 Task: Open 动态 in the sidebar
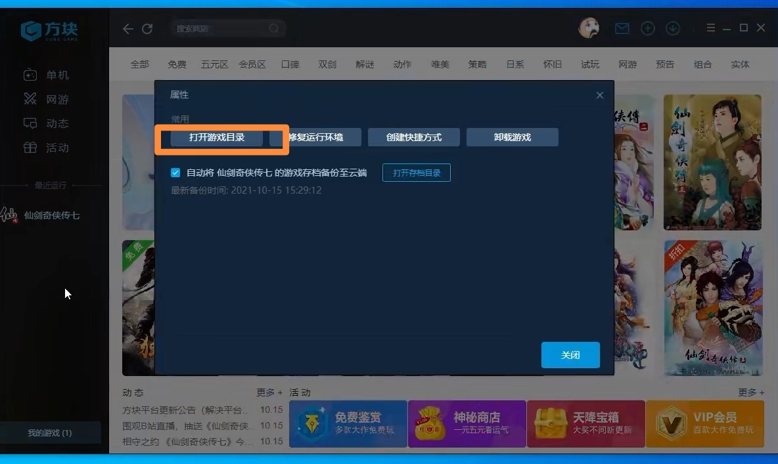click(x=58, y=123)
